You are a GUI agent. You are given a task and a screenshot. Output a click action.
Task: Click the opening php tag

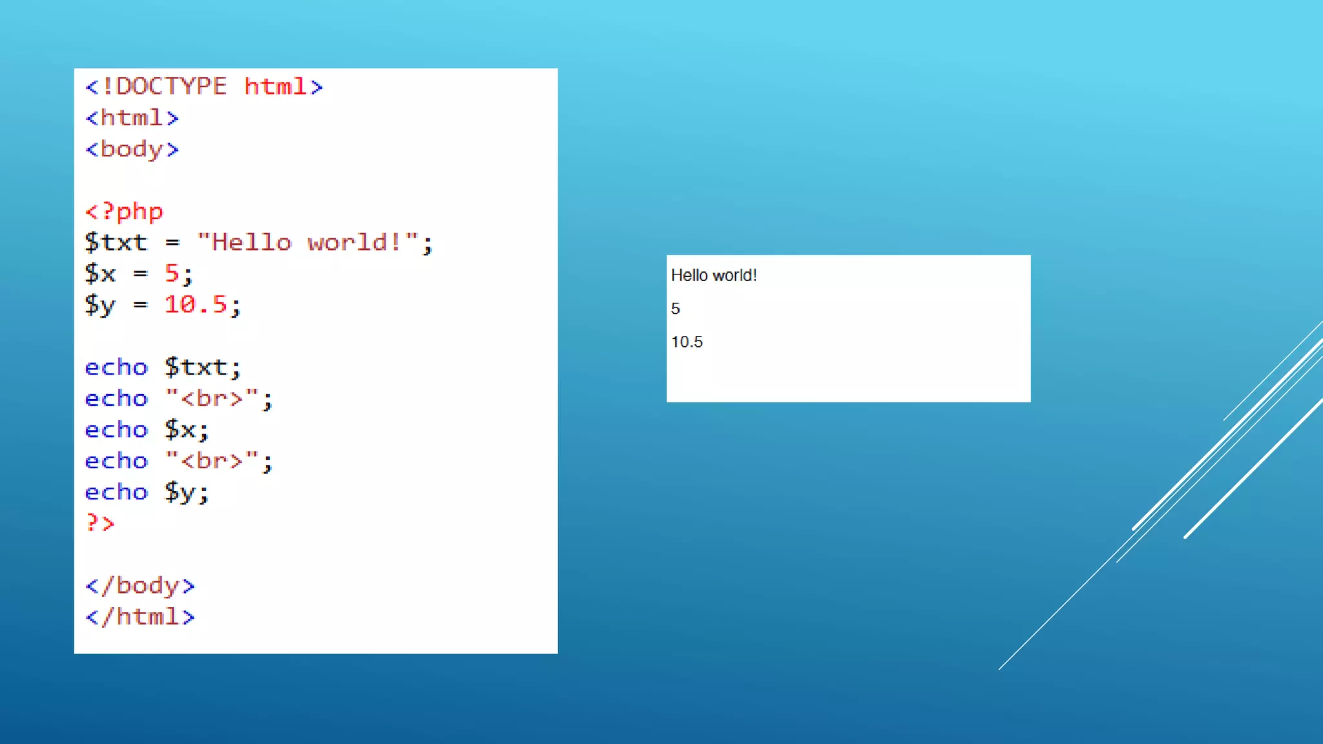coord(124,211)
